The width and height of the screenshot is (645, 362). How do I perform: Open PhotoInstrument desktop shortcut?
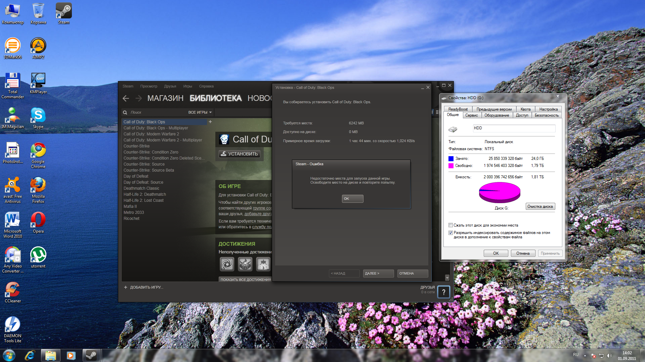(x=13, y=153)
